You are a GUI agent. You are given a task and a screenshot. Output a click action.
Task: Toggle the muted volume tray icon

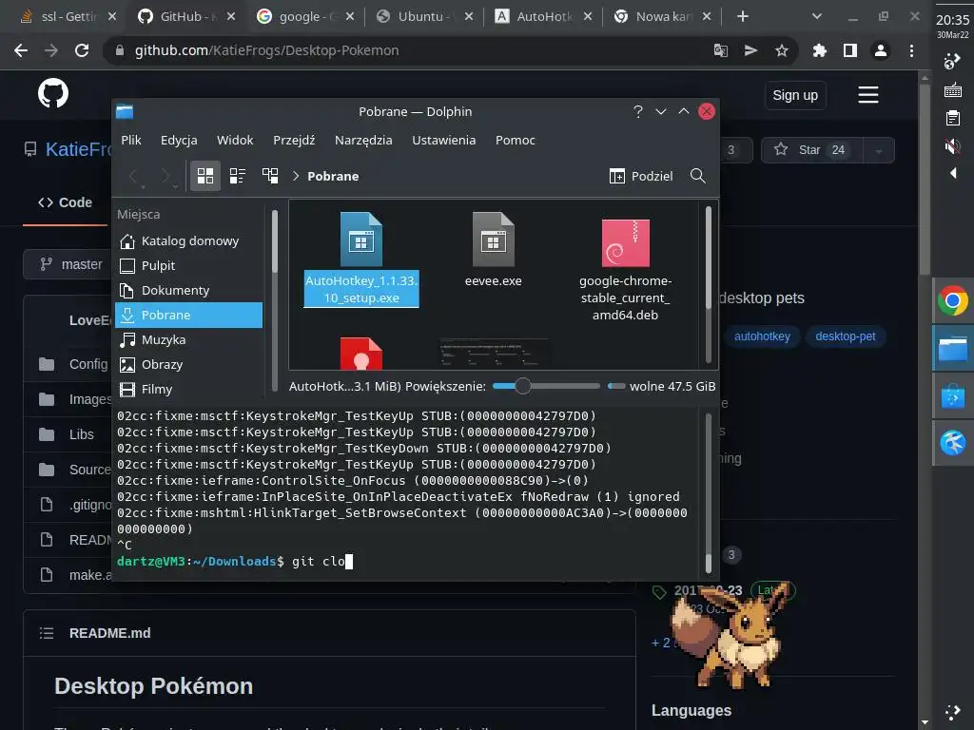tap(952, 146)
